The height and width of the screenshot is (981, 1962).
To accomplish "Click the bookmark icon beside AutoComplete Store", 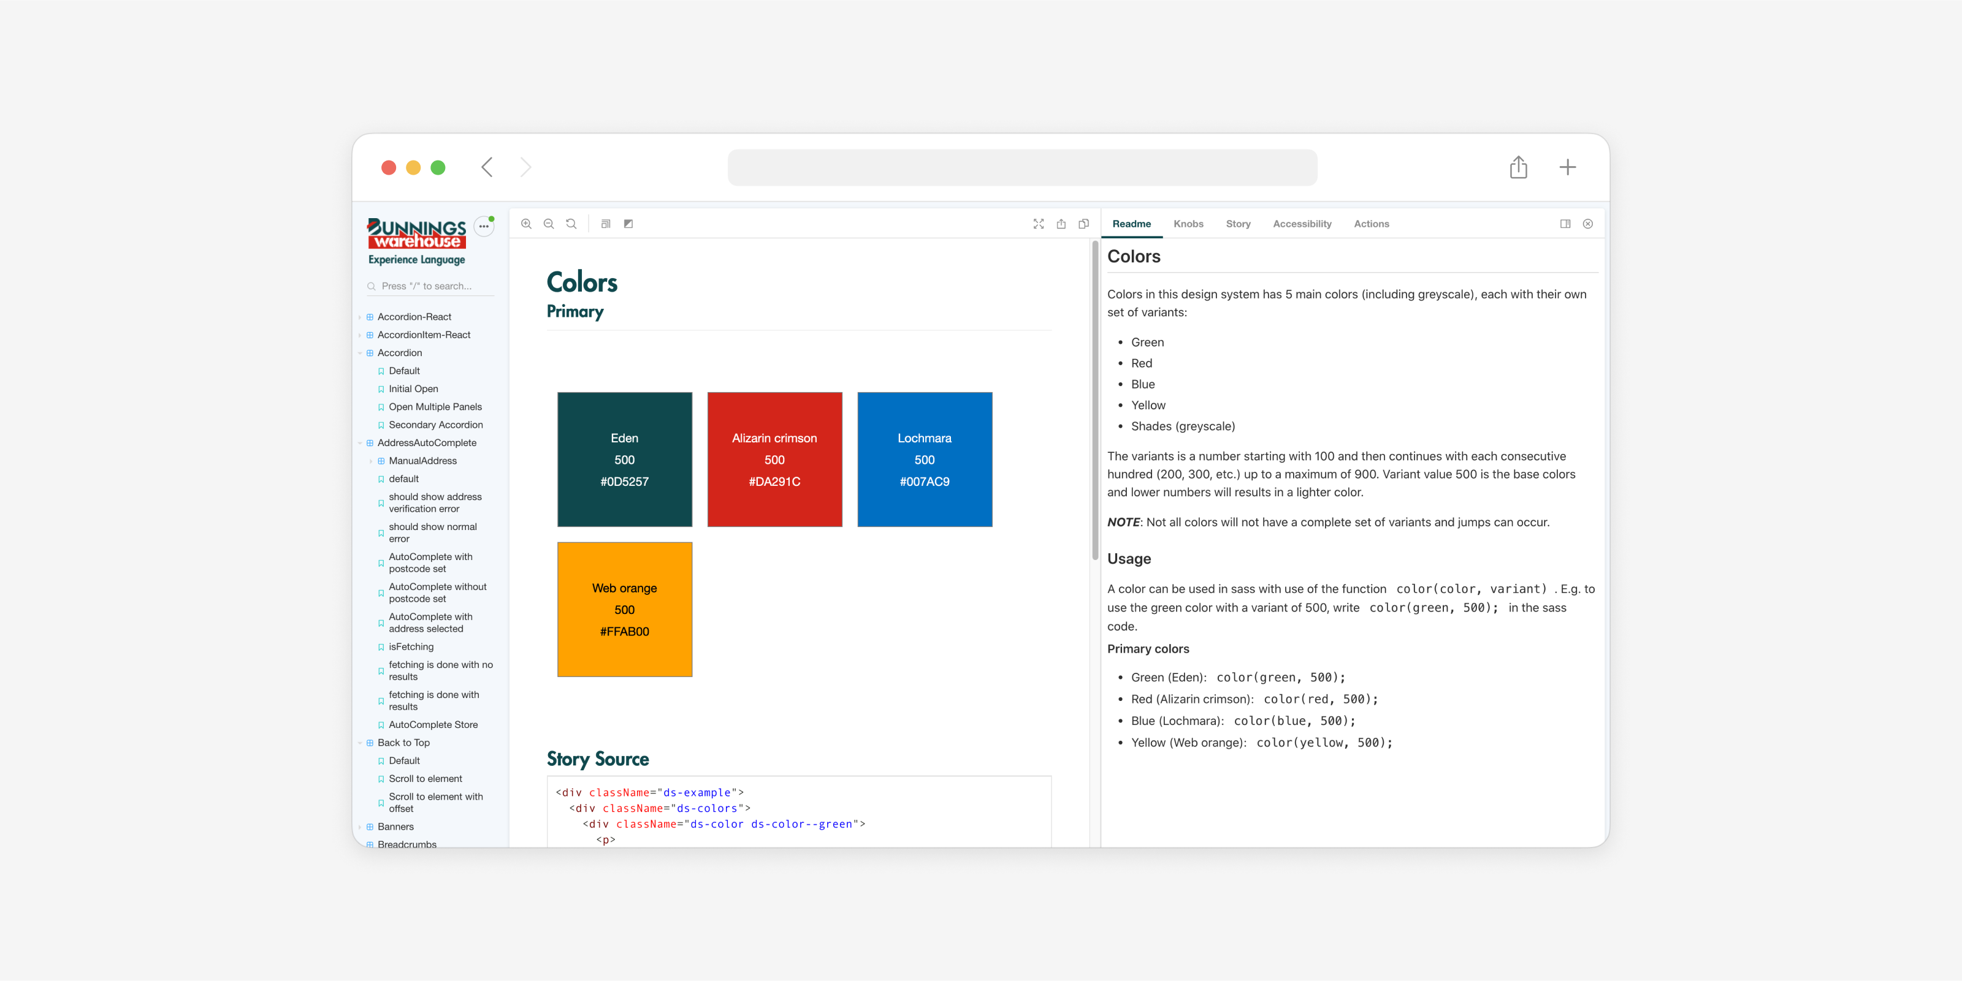I will coord(381,725).
